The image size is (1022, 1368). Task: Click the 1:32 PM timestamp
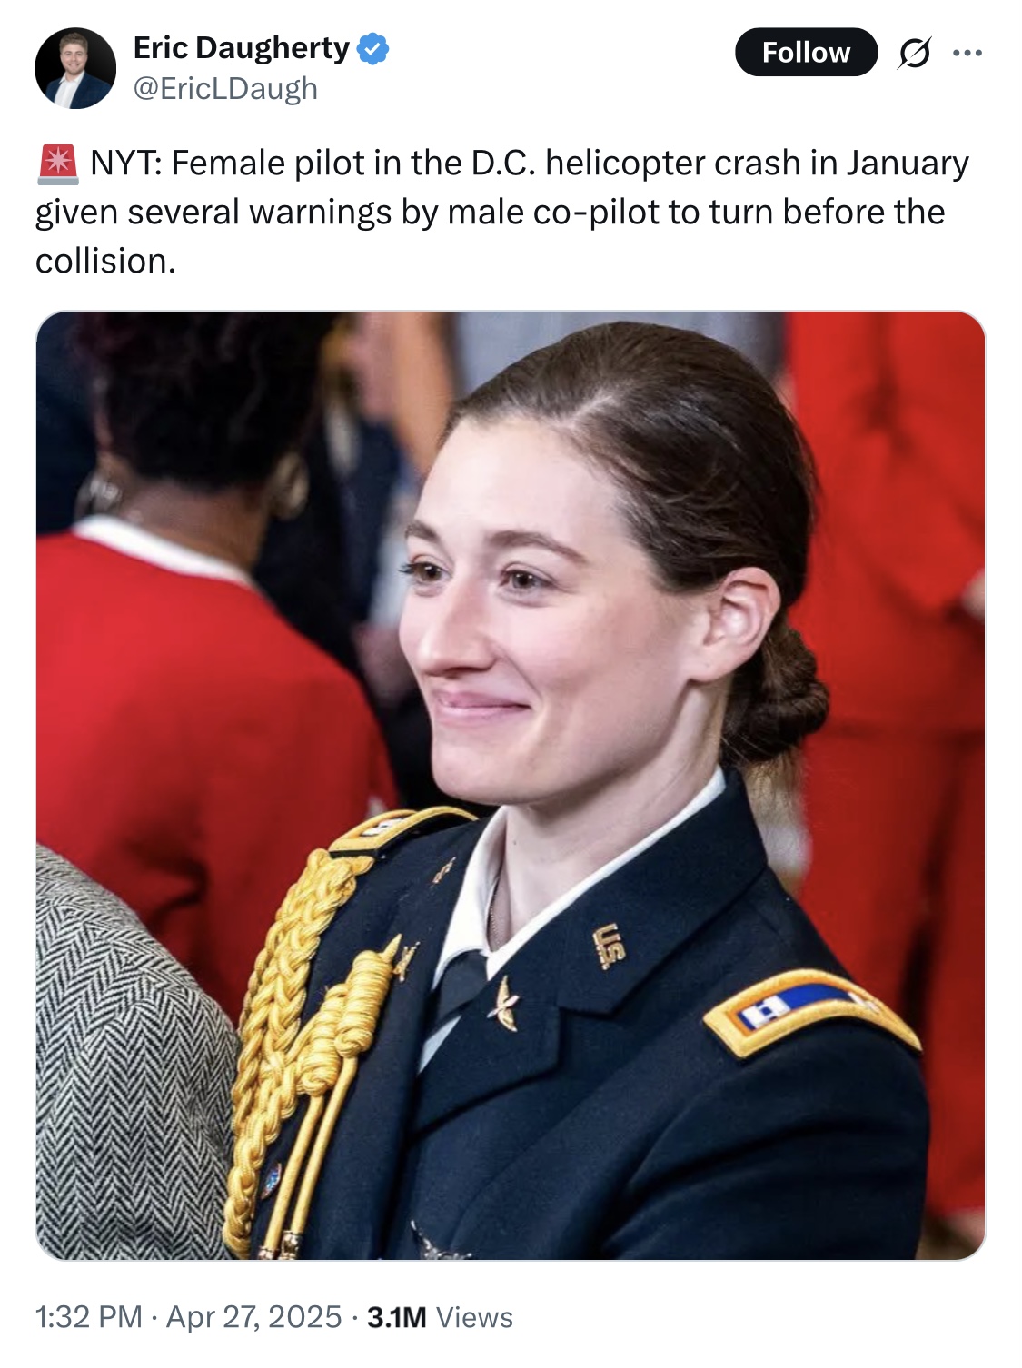(89, 1317)
